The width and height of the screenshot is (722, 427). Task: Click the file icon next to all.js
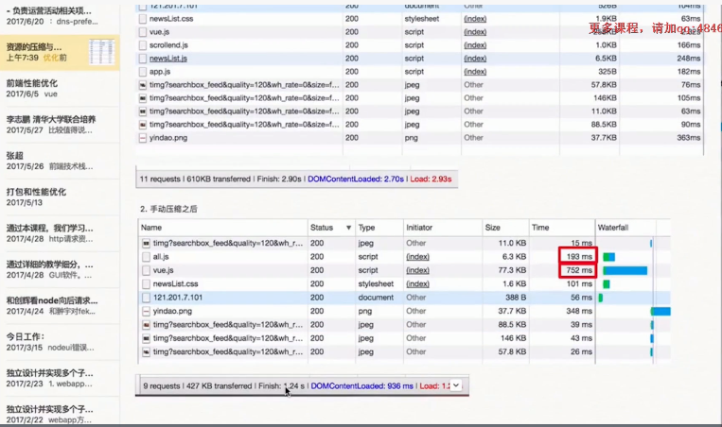(145, 256)
